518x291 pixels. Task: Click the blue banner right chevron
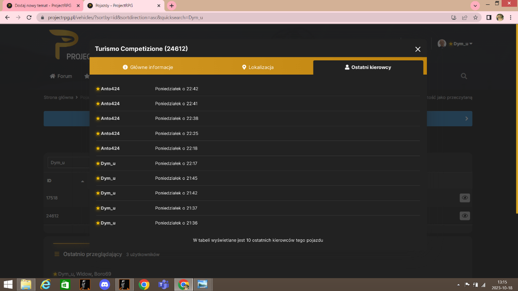pyautogui.click(x=467, y=119)
